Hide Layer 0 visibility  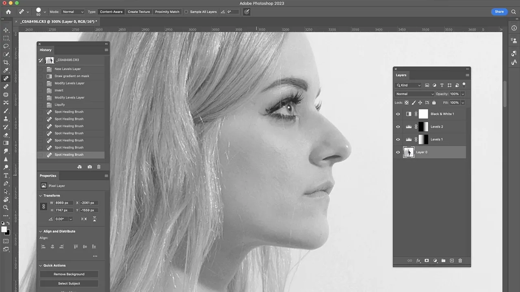398,152
